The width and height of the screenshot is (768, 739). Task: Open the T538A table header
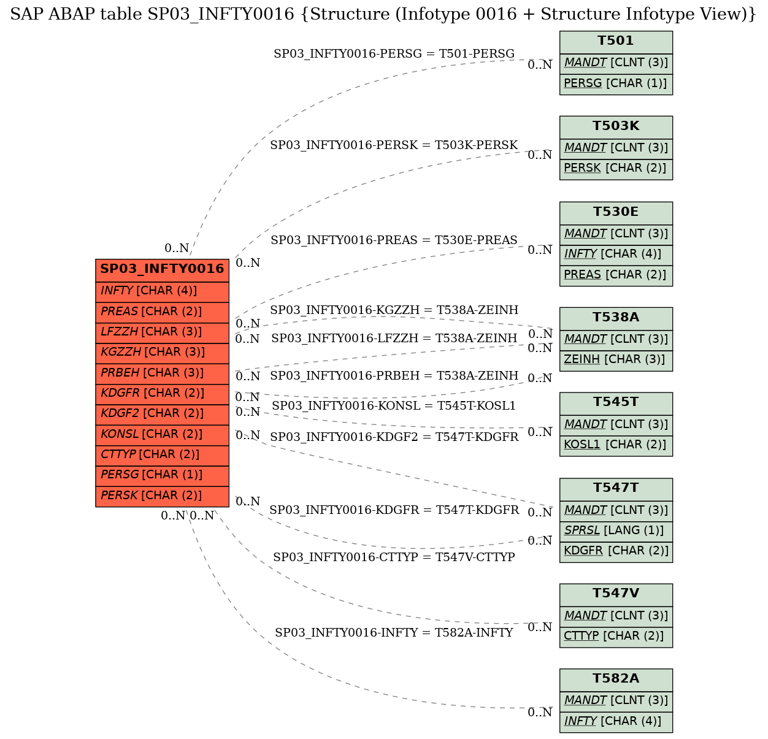click(x=616, y=318)
